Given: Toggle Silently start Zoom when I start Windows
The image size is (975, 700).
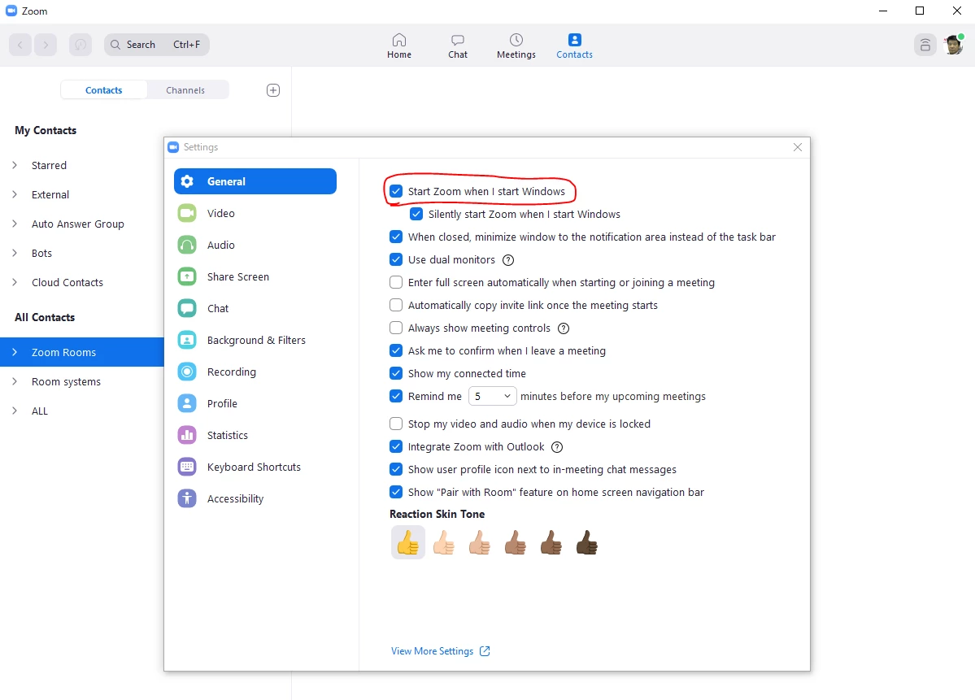Looking at the screenshot, I should [416, 215].
